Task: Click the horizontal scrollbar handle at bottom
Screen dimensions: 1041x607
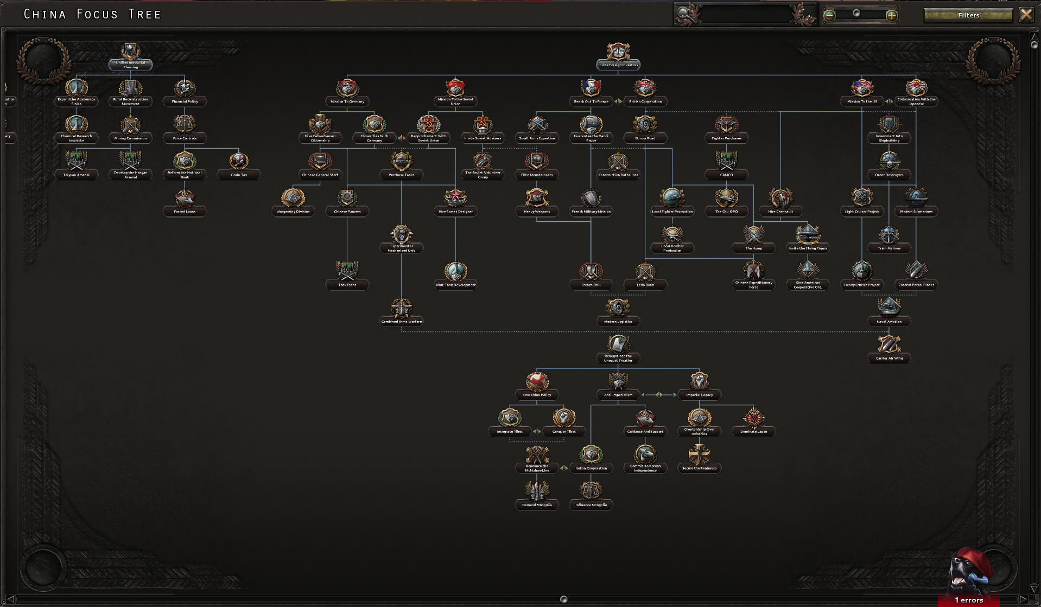Action: tap(563, 599)
